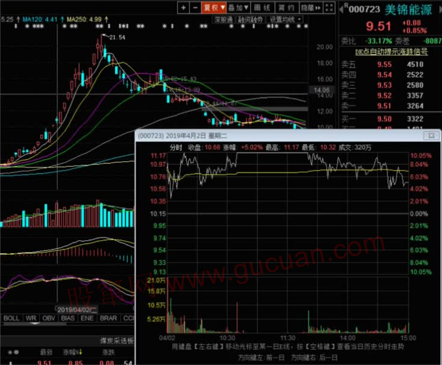Switch to 简约 simple view

point(287,7)
